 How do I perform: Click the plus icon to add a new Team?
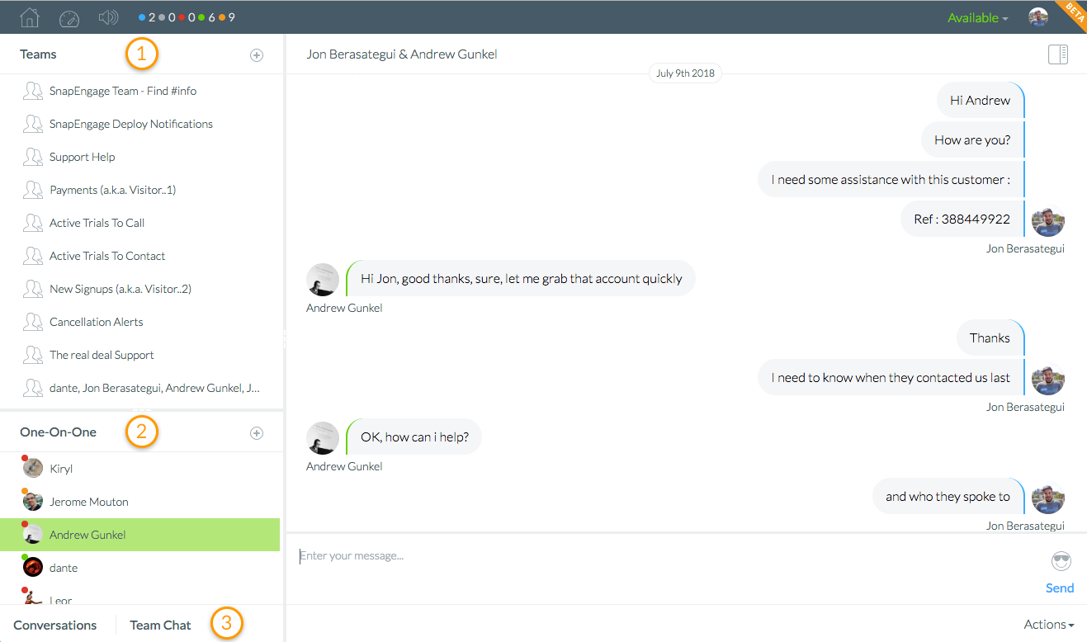257,54
